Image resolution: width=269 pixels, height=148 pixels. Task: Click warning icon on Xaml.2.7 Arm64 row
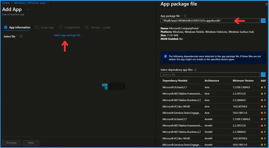pyautogui.click(x=262, y=119)
